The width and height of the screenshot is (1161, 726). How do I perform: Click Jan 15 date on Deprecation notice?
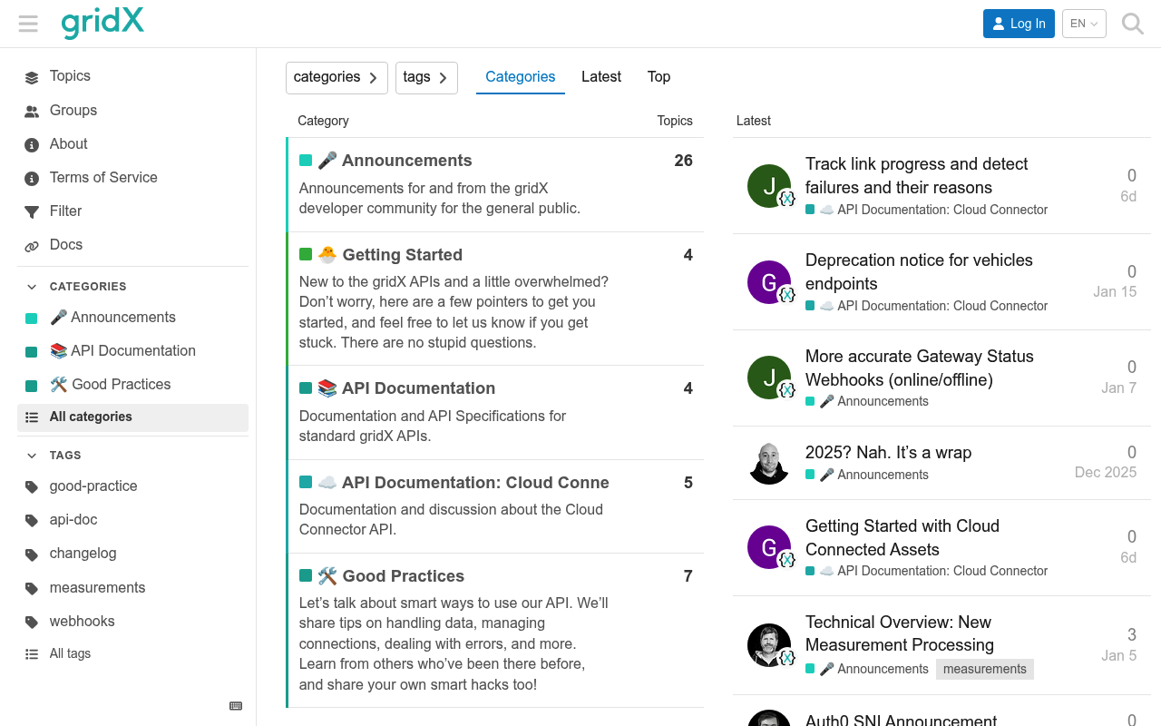pyautogui.click(x=1115, y=292)
